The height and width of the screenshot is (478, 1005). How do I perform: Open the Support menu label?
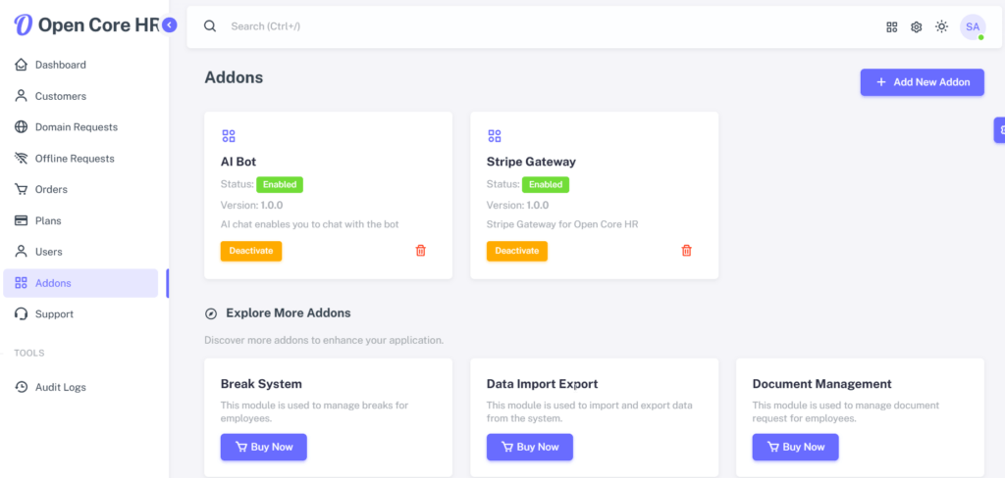click(55, 314)
